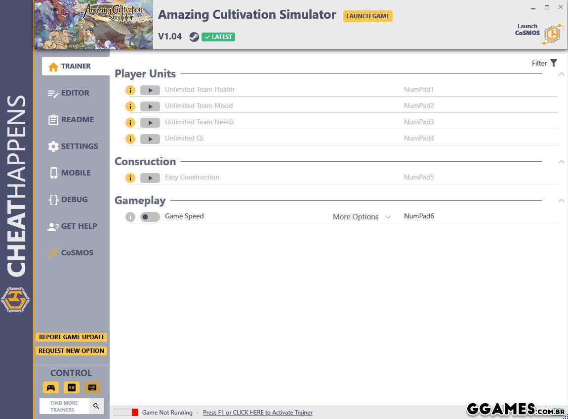568x419 pixels.
Task: Launch CoSMOS from the top-right icon
Action: (552, 34)
